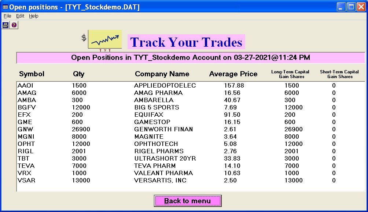This screenshot has width=368, height=212.
Task: Click company name GAMESTOP
Action: [x=152, y=122]
